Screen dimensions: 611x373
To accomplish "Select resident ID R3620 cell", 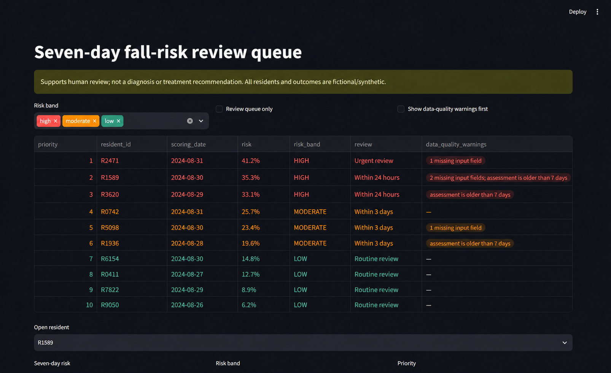I will click(132, 195).
